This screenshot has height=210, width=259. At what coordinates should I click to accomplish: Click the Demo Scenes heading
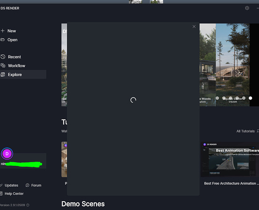pyautogui.click(x=83, y=204)
